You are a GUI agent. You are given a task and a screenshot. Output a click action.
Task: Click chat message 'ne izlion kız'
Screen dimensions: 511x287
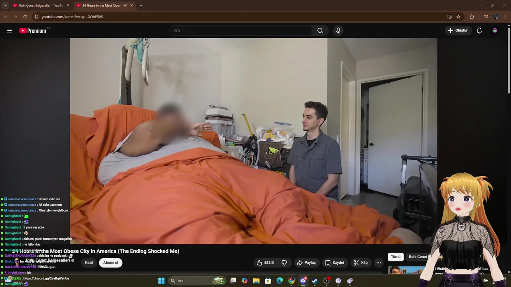click(32, 244)
